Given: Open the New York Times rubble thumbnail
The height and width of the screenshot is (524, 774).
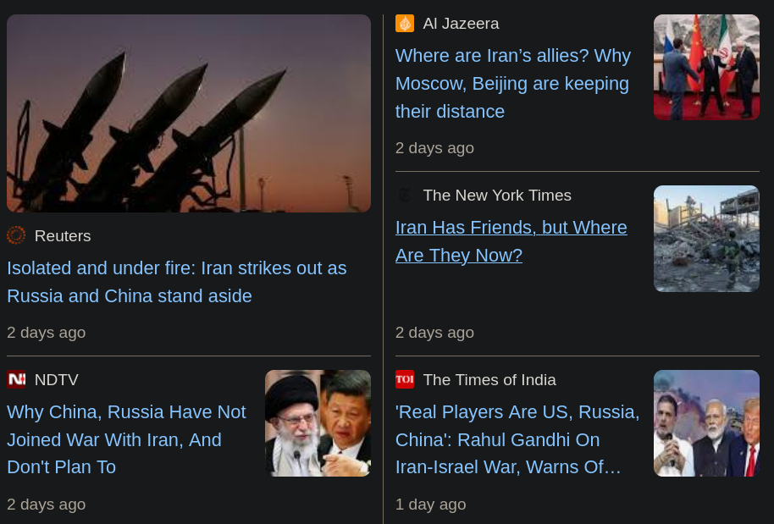Looking at the screenshot, I should [706, 239].
